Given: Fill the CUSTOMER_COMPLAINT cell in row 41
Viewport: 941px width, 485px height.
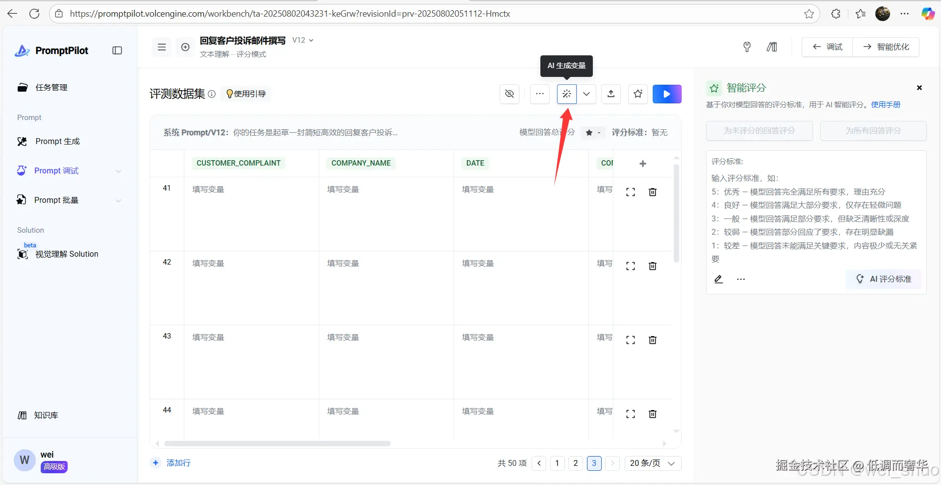Looking at the screenshot, I should pyautogui.click(x=252, y=214).
